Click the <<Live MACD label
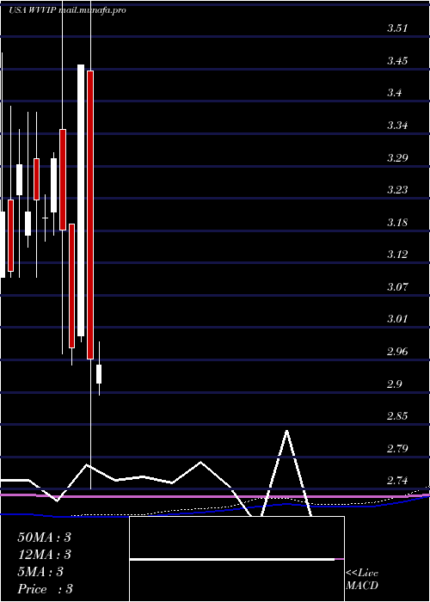430x602 pixels. click(362, 580)
